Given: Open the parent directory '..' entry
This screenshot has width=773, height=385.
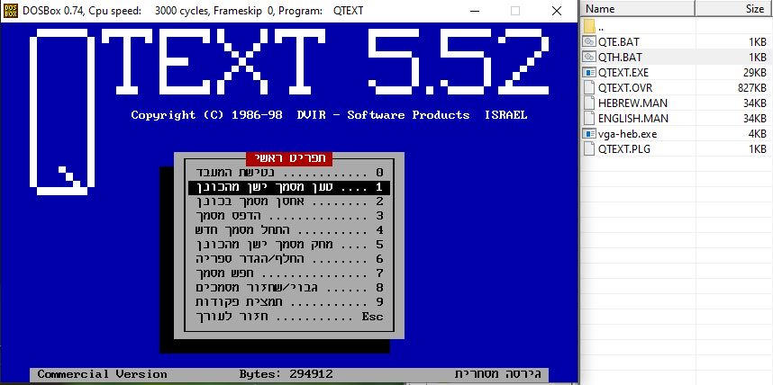Looking at the screenshot, I should [x=600, y=29].
